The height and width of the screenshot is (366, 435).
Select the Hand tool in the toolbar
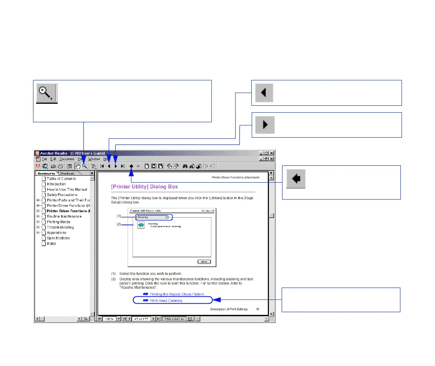(78, 166)
